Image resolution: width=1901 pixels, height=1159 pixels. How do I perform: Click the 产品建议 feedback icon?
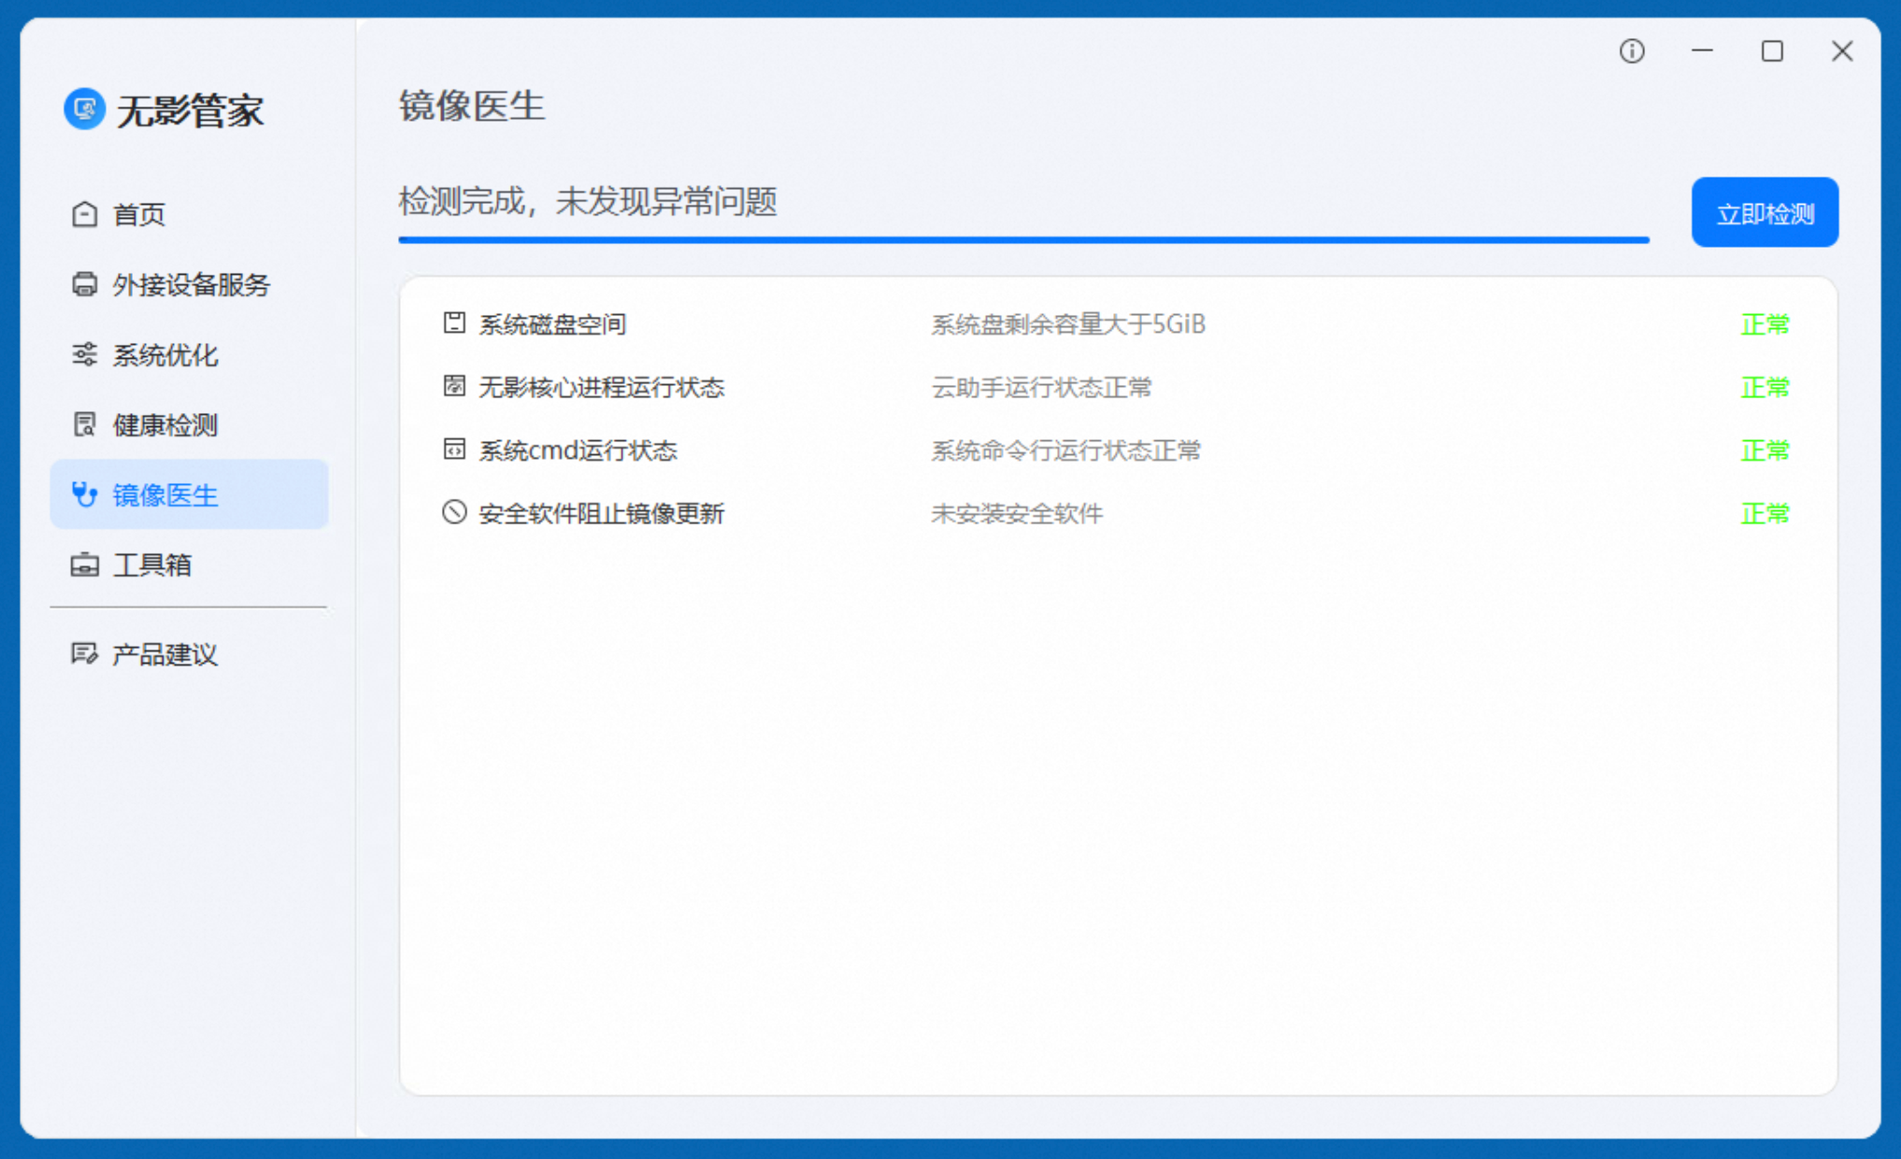[84, 653]
